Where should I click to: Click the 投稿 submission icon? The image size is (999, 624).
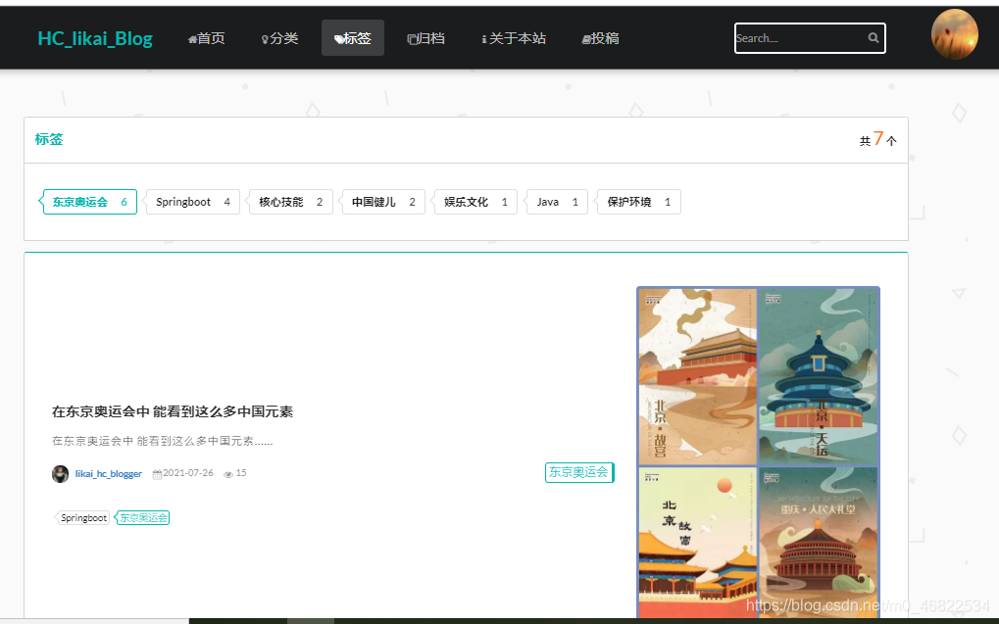584,37
